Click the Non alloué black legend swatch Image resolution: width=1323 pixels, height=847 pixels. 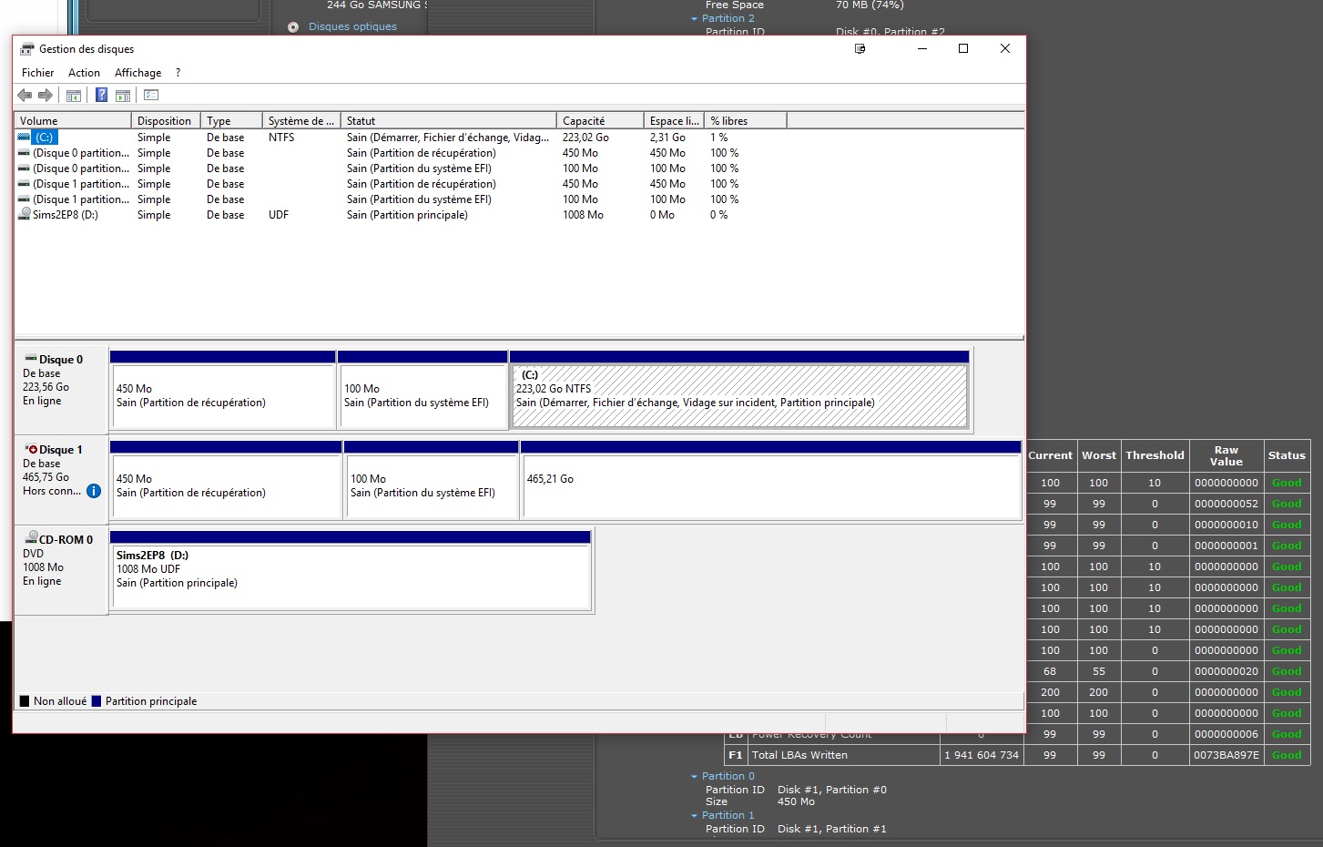pyautogui.click(x=25, y=701)
